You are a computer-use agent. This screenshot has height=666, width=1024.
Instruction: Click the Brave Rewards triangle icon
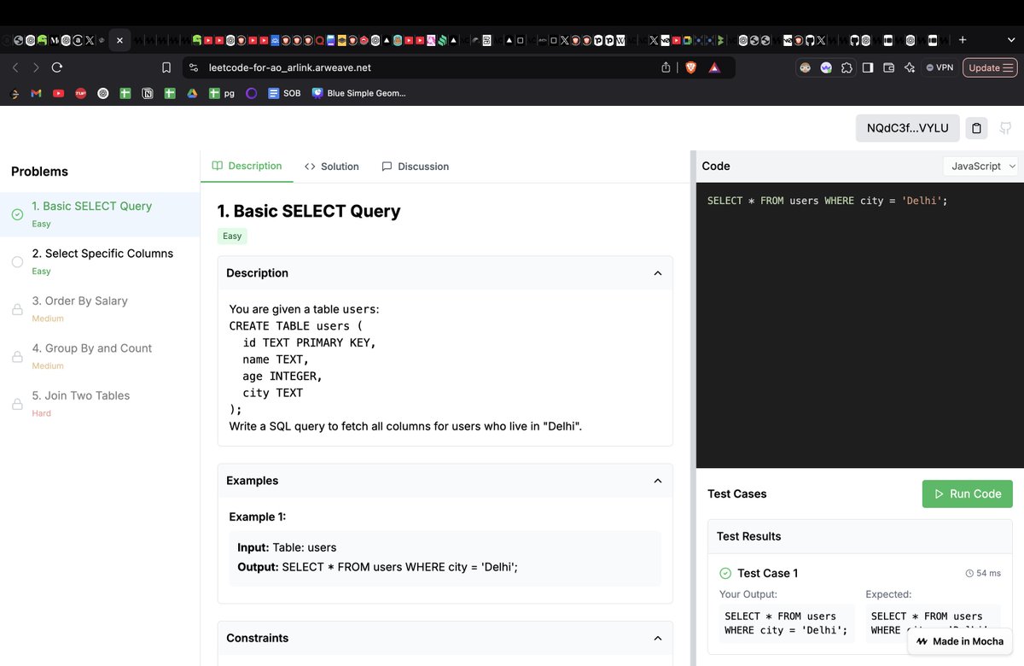(x=714, y=67)
